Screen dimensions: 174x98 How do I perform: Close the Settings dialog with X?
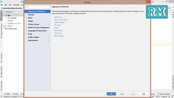point(148,2)
